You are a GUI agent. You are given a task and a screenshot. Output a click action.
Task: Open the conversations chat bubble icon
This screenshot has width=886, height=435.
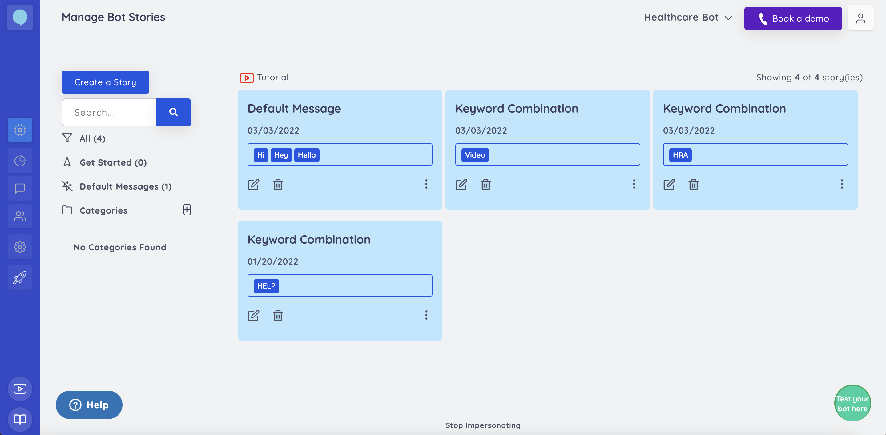point(20,188)
